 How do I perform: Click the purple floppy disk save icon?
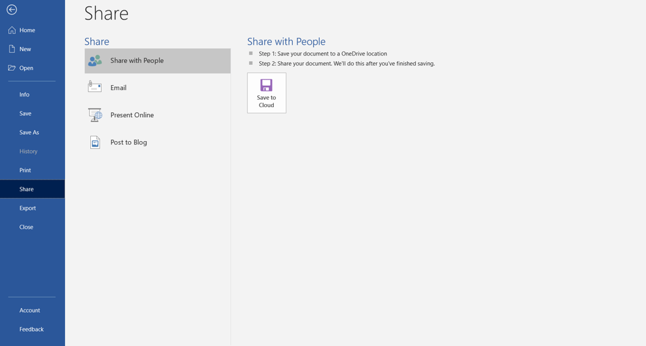point(267,85)
